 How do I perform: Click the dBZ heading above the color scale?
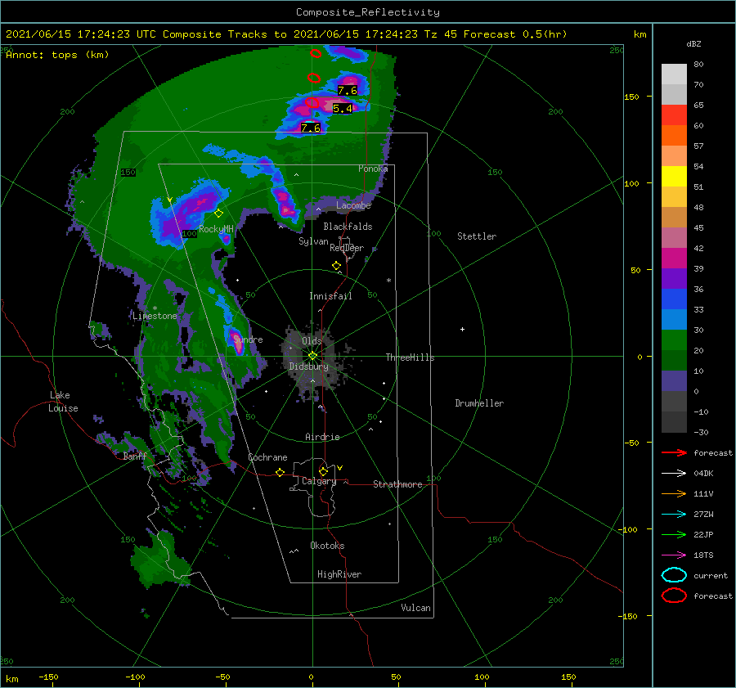click(x=693, y=43)
